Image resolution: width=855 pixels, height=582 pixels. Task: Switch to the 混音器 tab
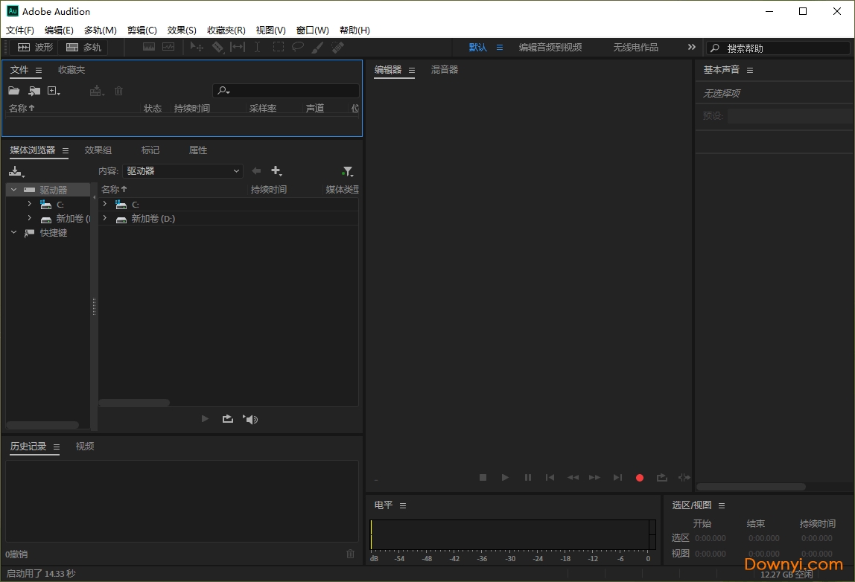(444, 69)
